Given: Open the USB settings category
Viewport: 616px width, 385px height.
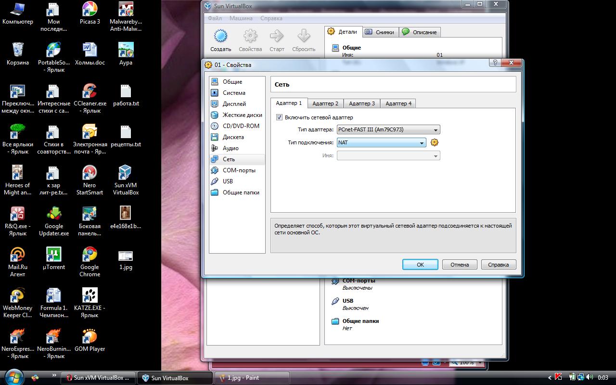Looking at the screenshot, I should 237,181.
